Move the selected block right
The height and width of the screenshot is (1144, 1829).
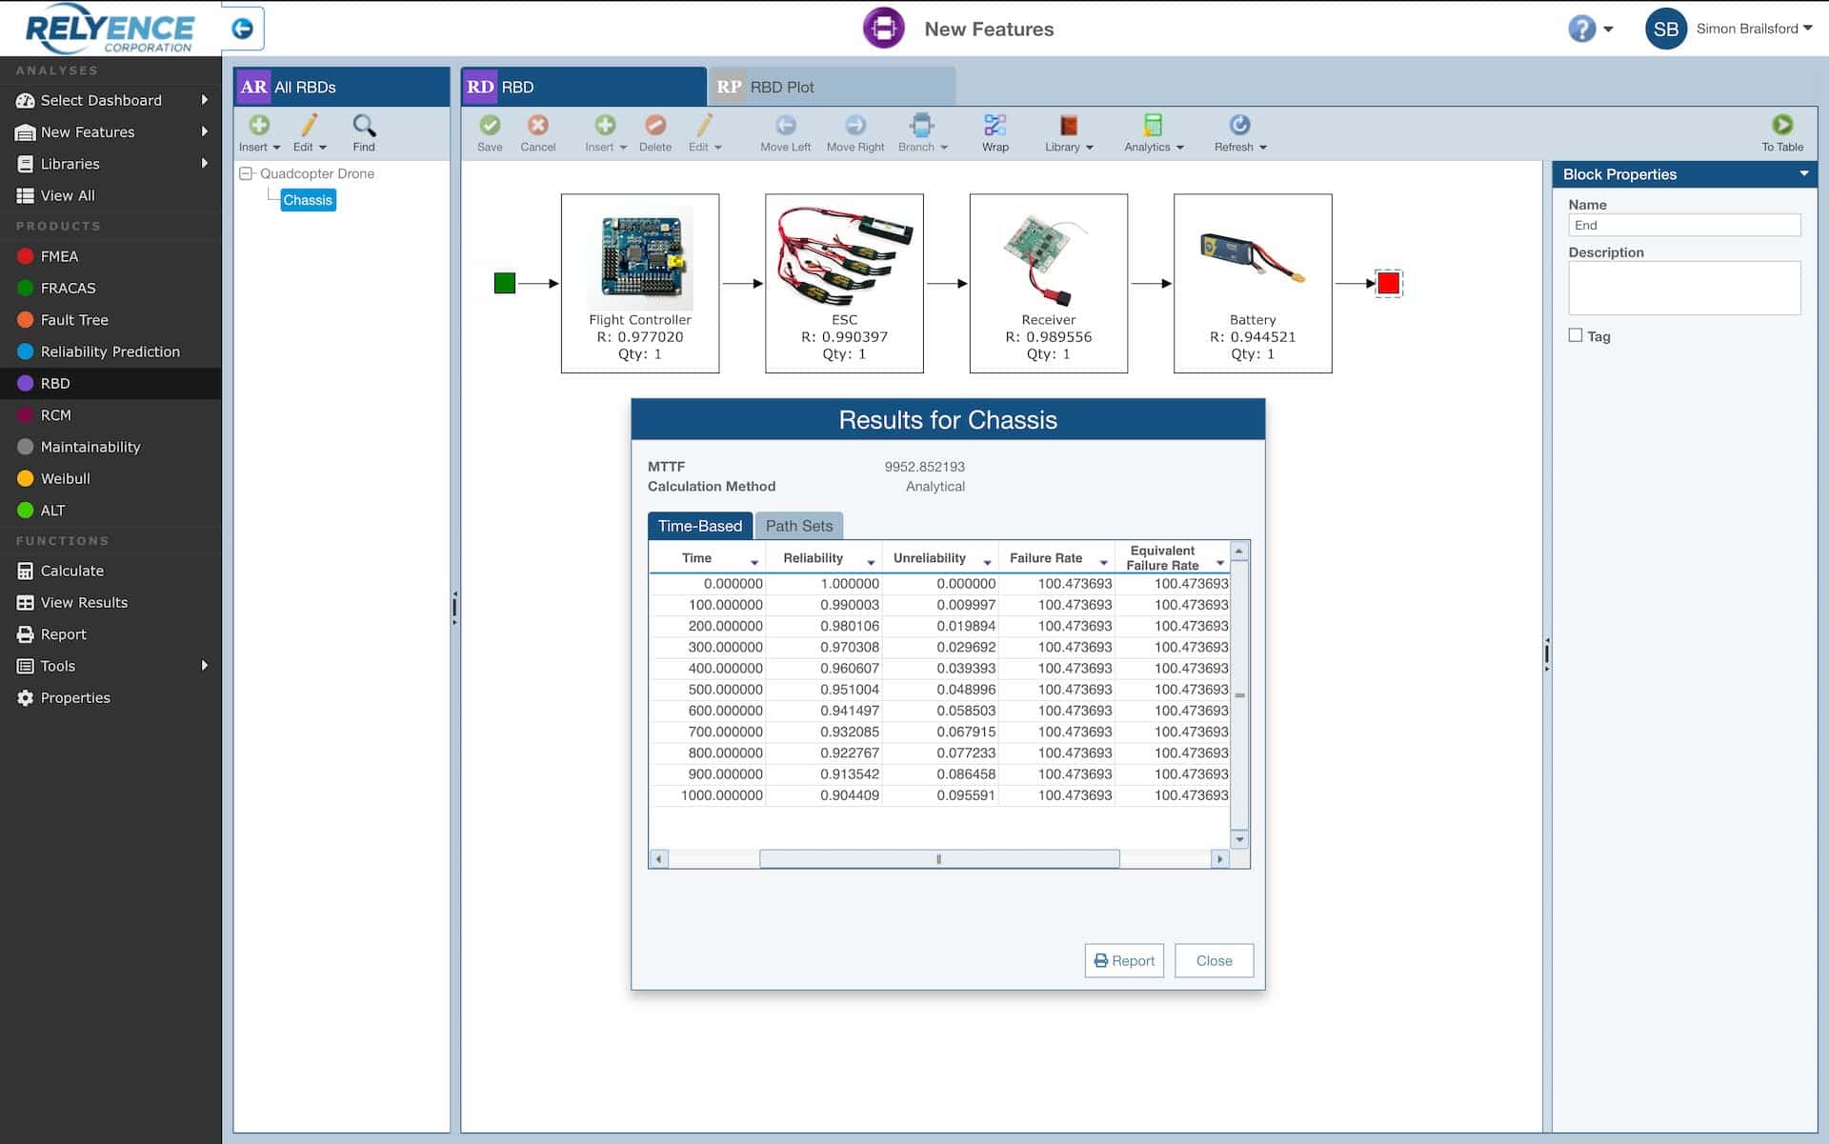point(854,132)
